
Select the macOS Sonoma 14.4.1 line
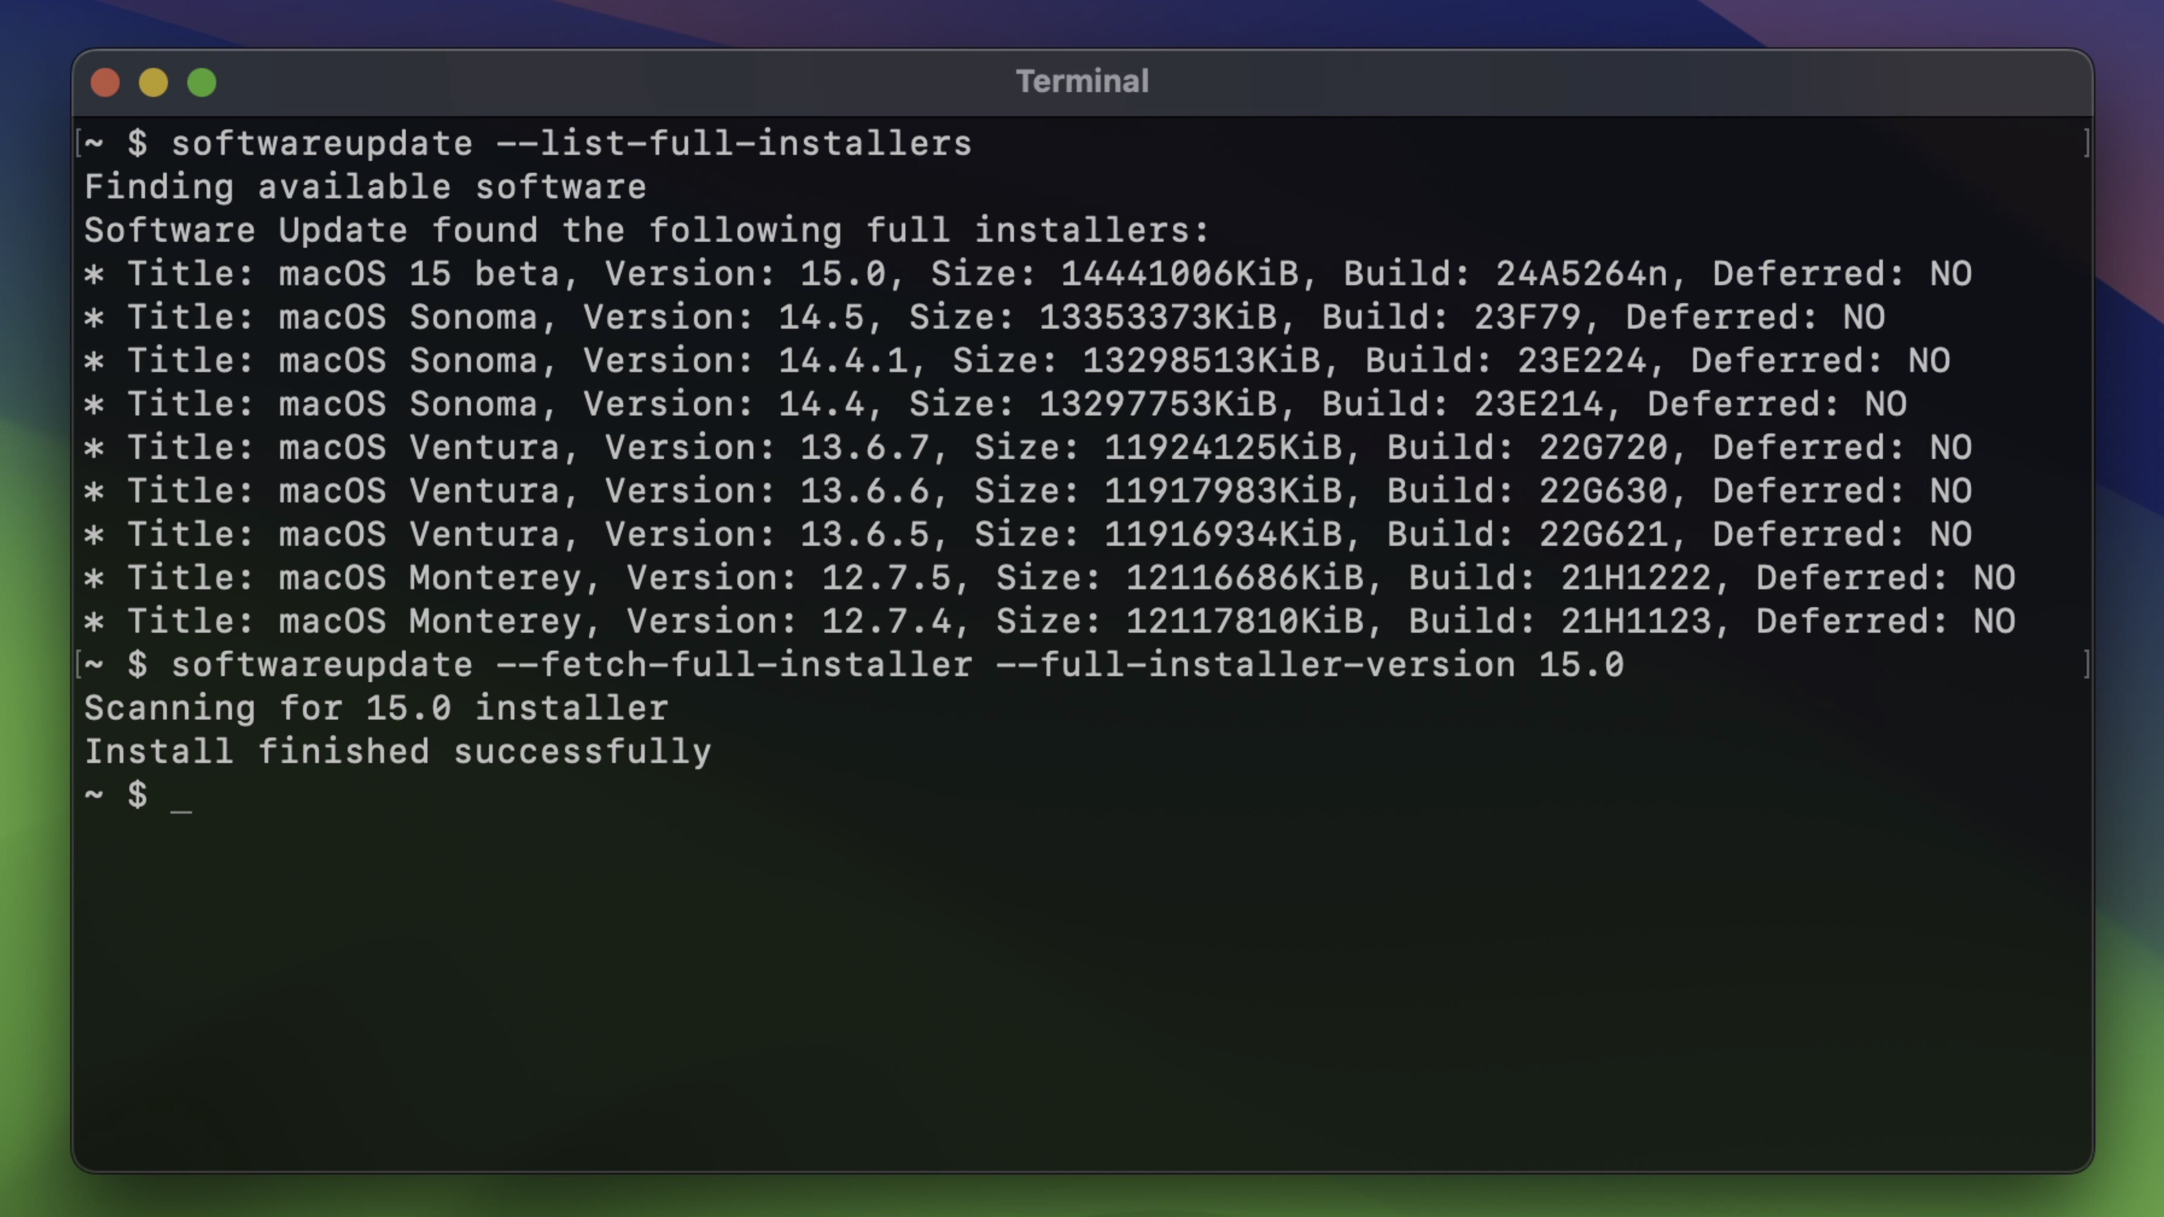click(x=1017, y=361)
